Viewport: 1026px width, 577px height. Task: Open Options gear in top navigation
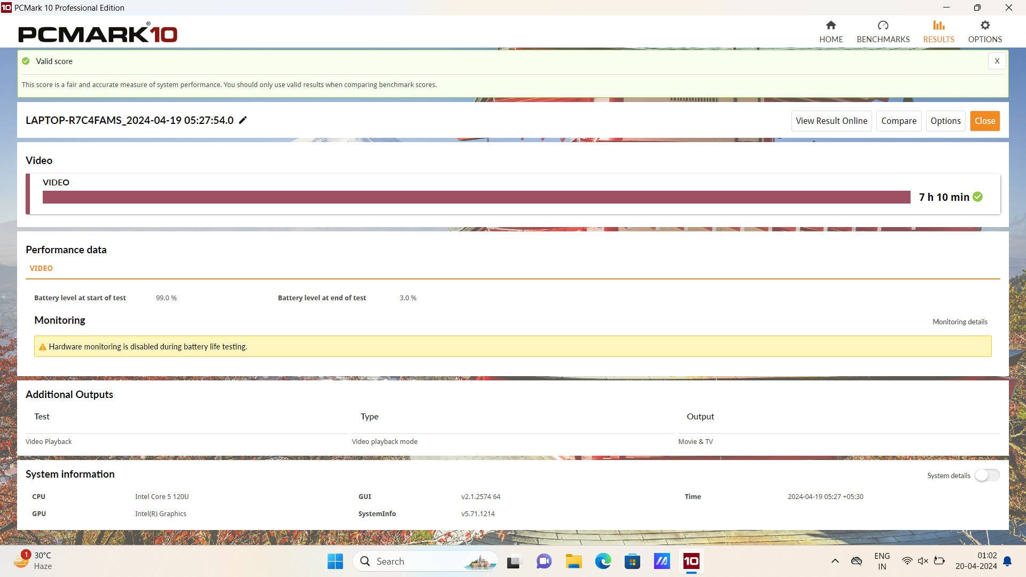point(985,32)
